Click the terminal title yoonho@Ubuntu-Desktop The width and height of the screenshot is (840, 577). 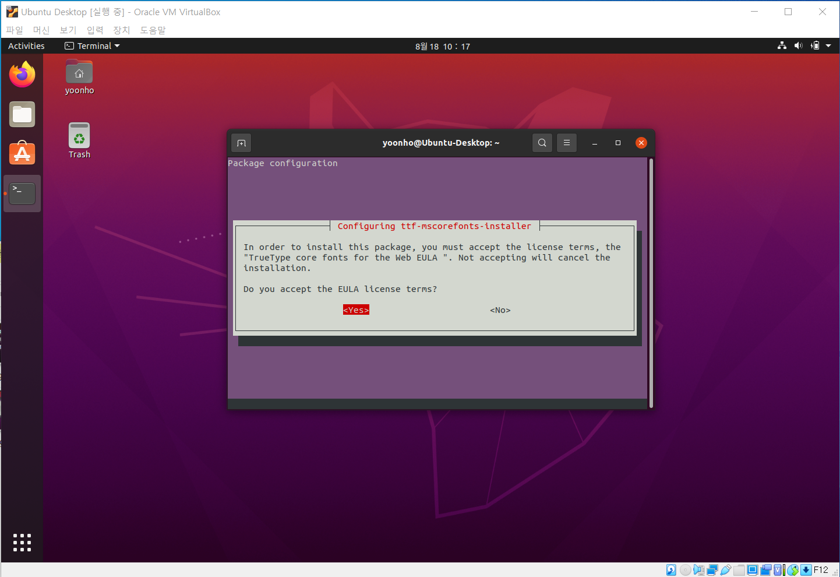pyautogui.click(x=441, y=143)
